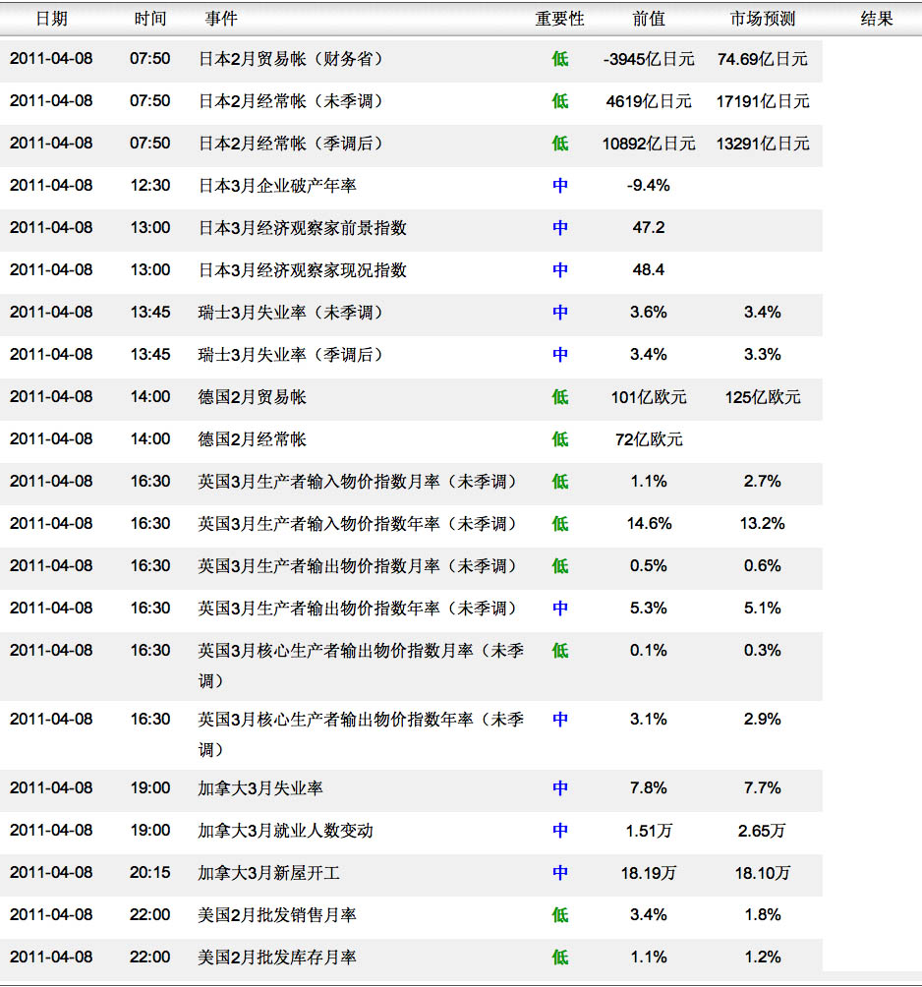
Task: Click previous value 4619亿日元
Action: pyautogui.click(x=648, y=101)
